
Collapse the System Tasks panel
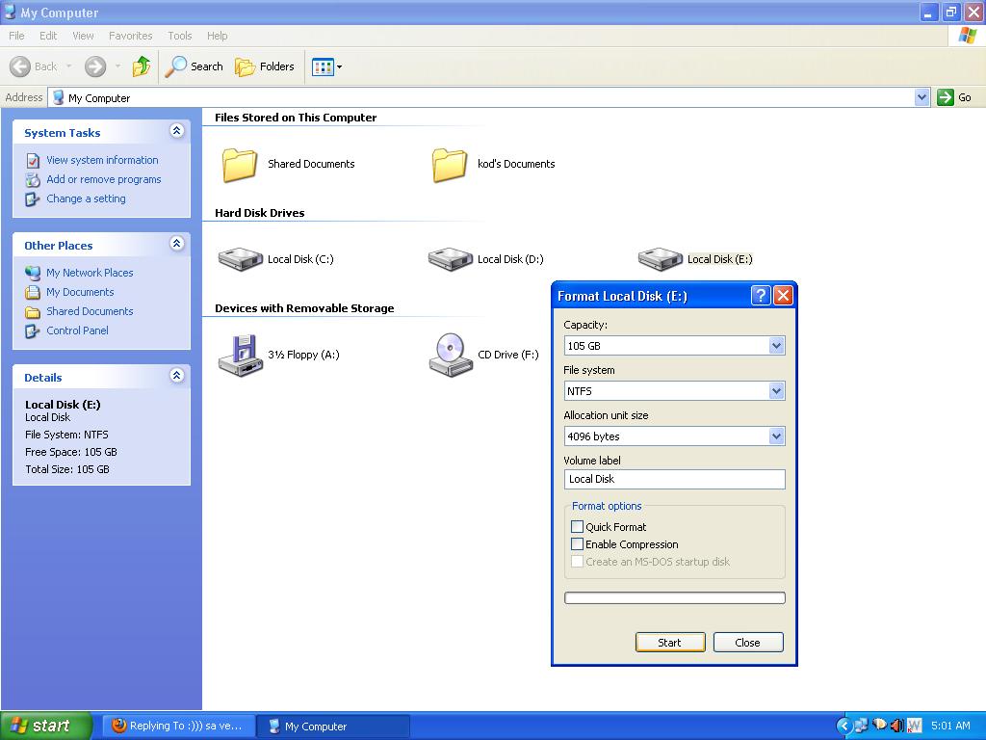[x=177, y=131]
